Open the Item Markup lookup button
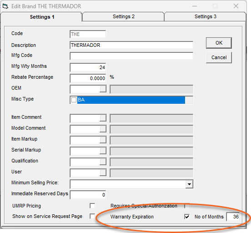 (103, 140)
